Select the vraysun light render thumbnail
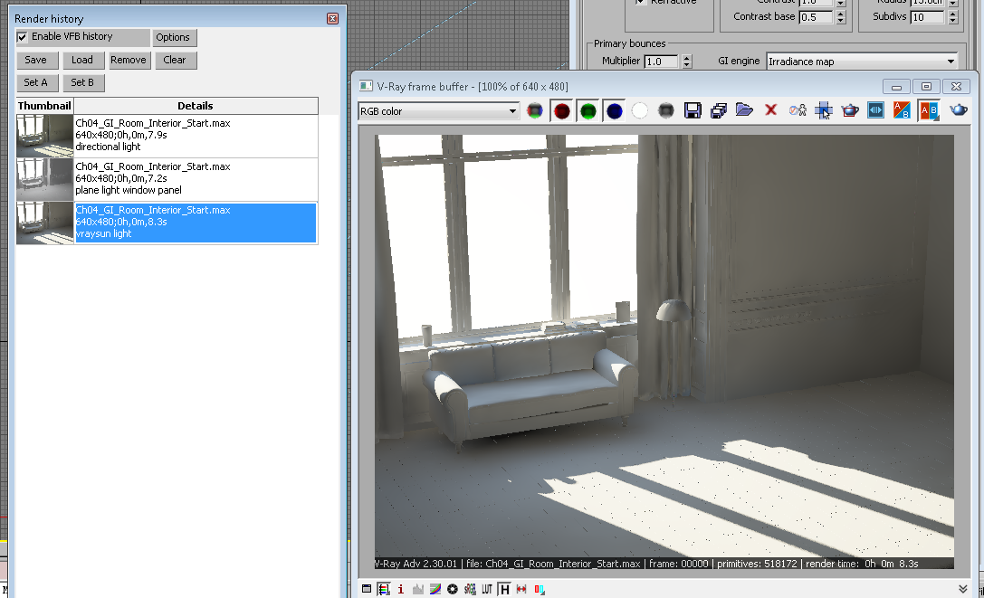This screenshot has width=984, height=598. point(44,223)
